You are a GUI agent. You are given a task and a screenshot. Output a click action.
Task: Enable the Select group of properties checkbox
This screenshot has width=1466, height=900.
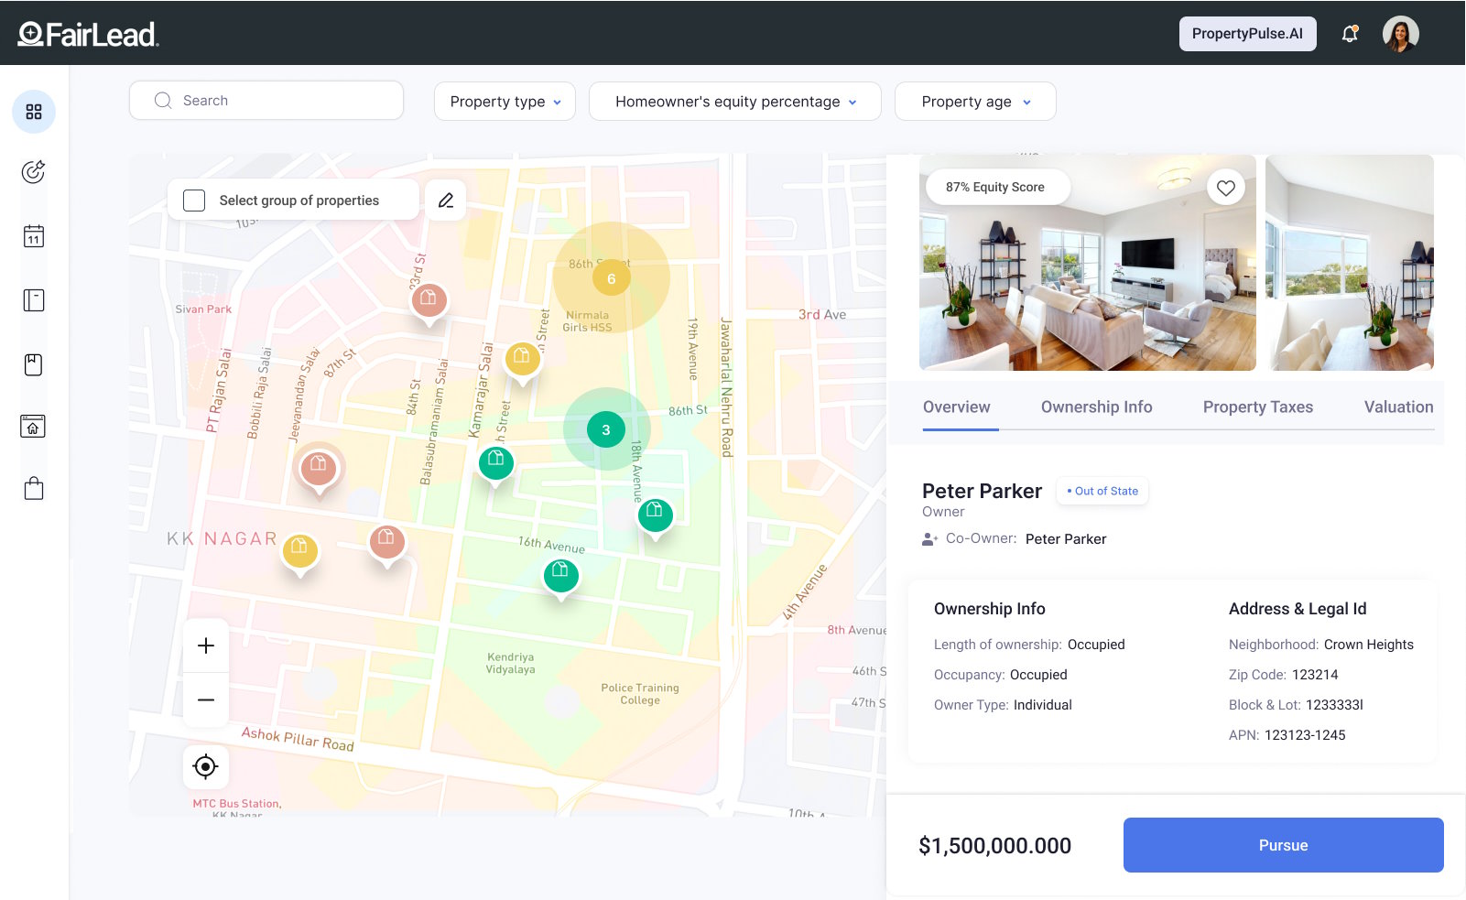point(194,200)
